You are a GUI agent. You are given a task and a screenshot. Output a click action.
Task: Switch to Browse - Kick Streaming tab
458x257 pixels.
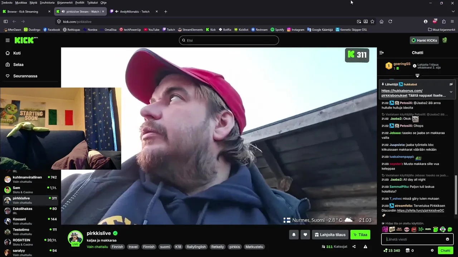pyautogui.click(x=26, y=11)
